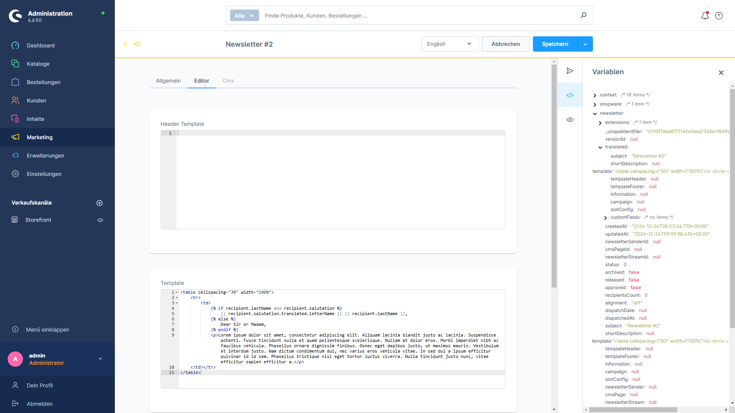
Task: Click the main page vertical scrollbar
Action: coord(554,176)
